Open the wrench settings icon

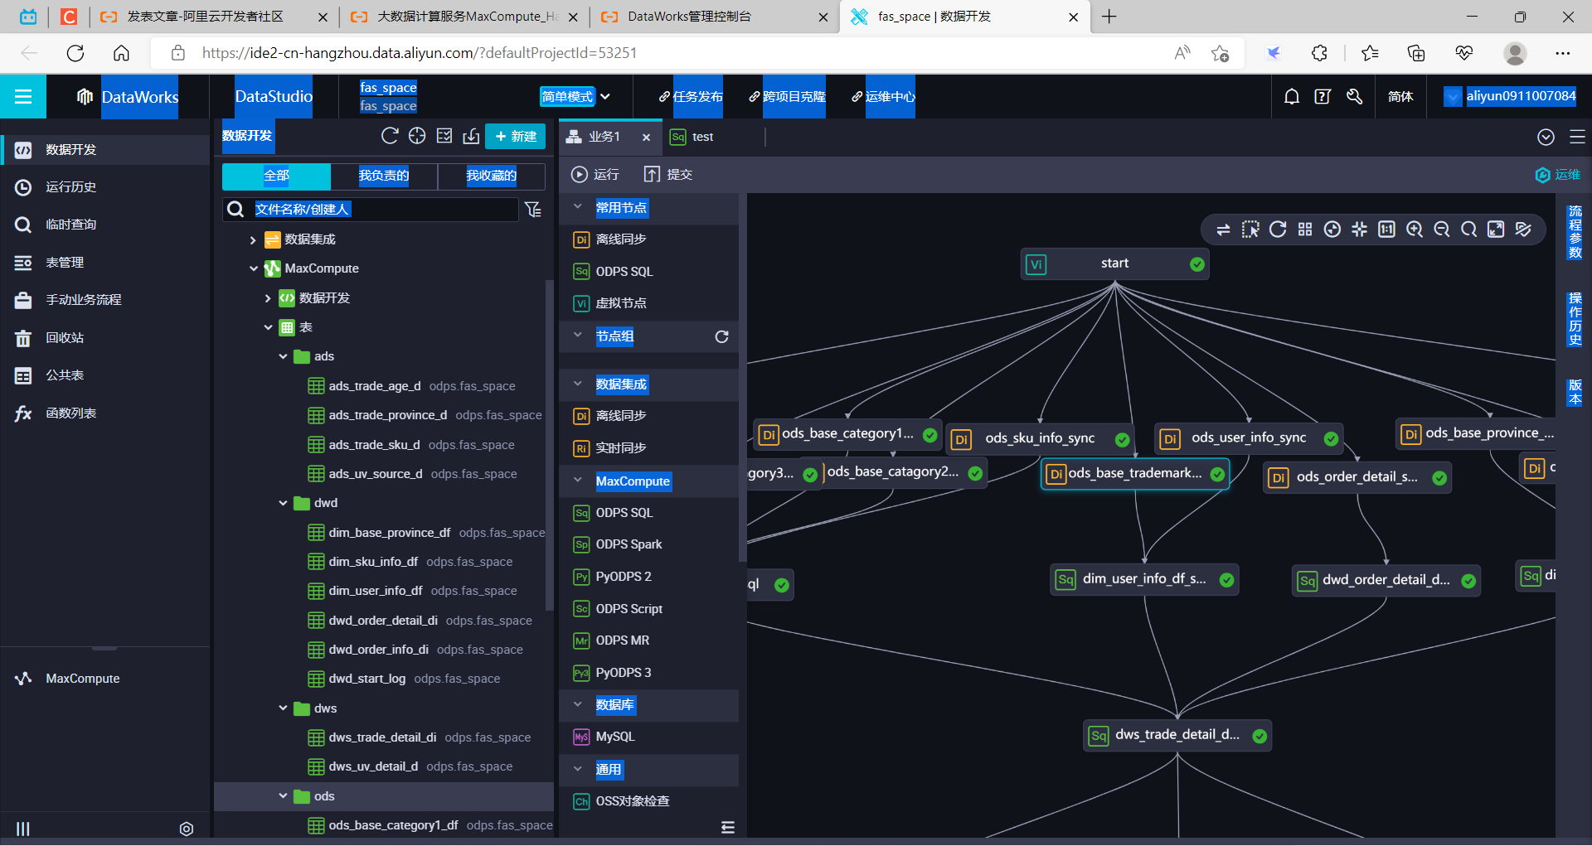(x=1355, y=97)
